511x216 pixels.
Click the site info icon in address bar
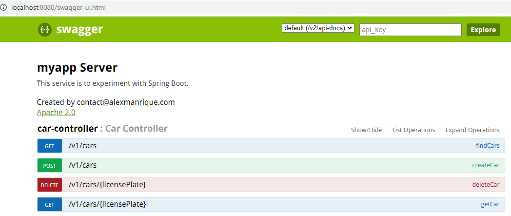pos(3,7)
